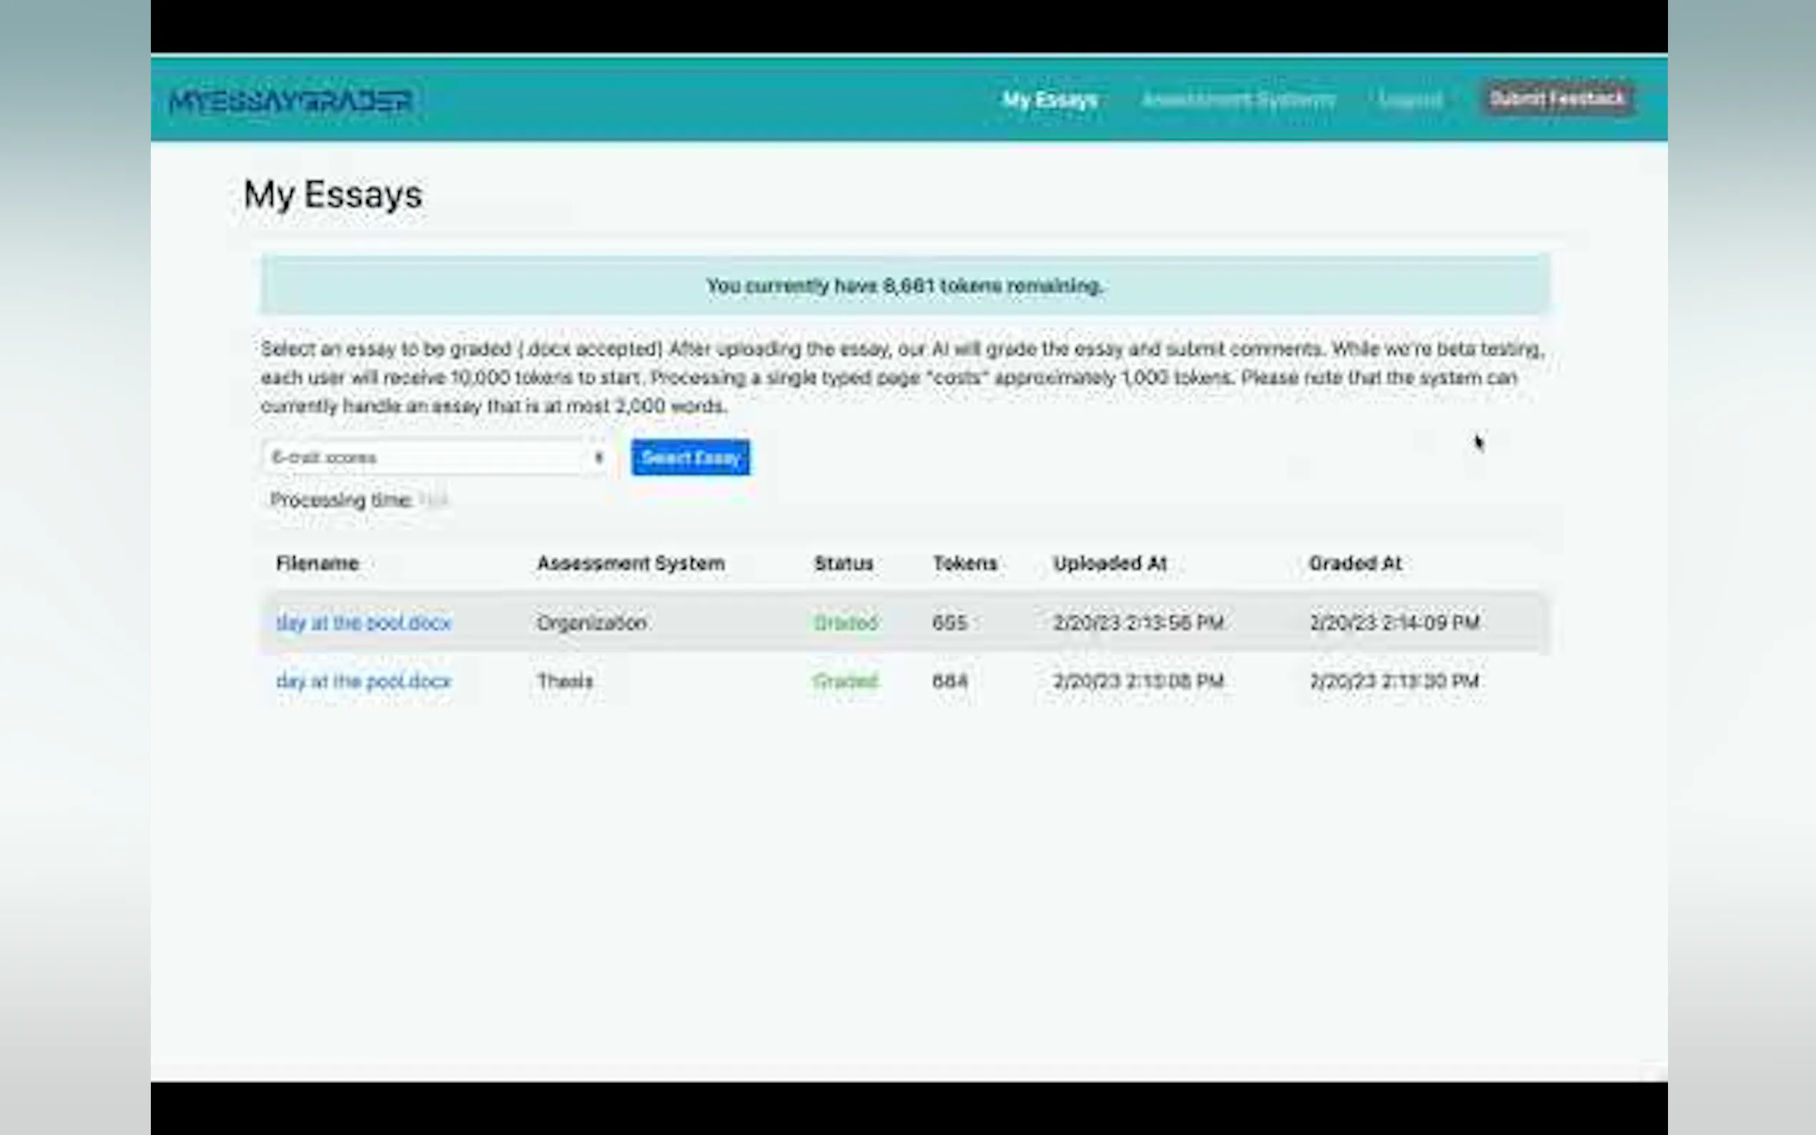Image resolution: width=1816 pixels, height=1135 pixels.
Task: Click the Graded At column header
Action: 1354,564
